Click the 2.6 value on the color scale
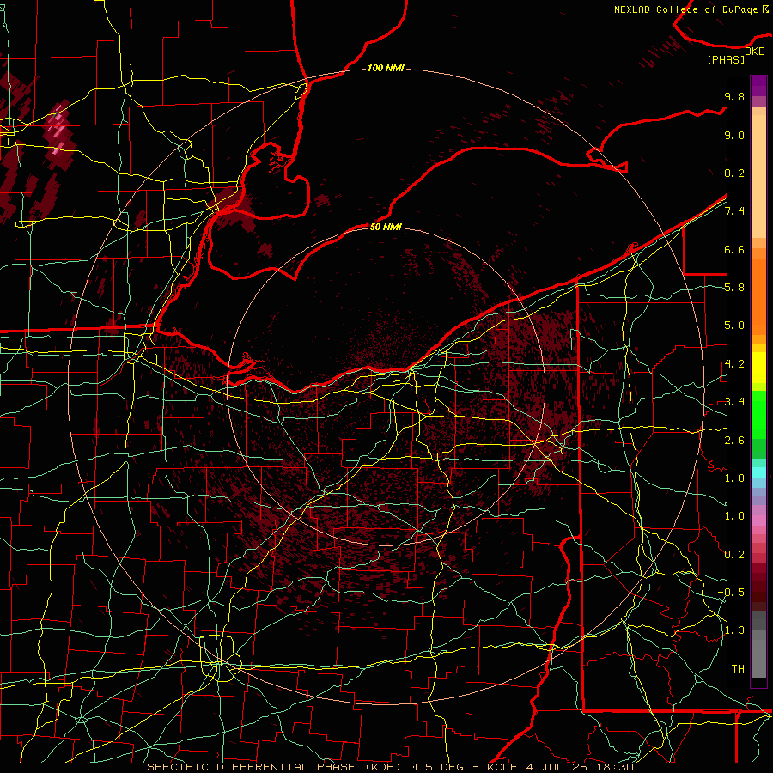The width and height of the screenshot is (773, 773). 734,440
